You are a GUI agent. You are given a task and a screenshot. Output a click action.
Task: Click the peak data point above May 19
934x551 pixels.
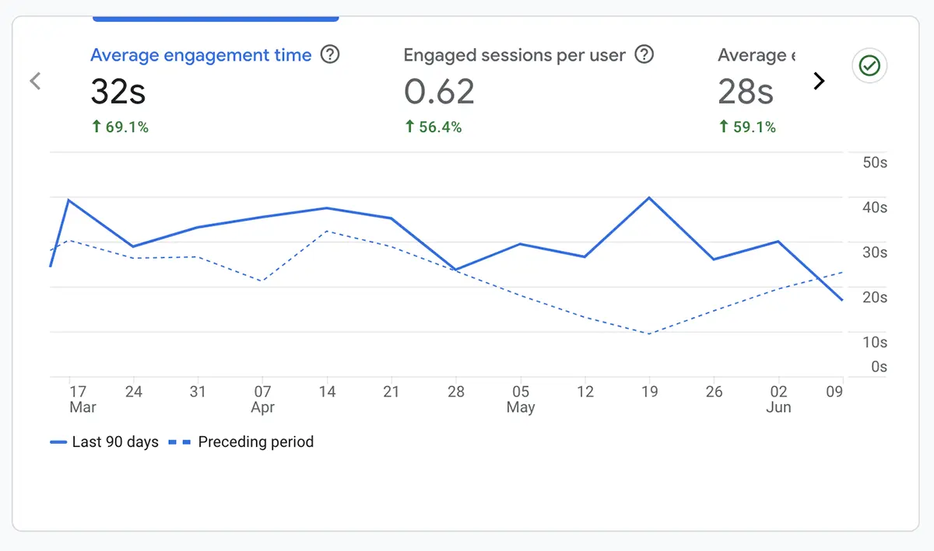click(649, 198)
